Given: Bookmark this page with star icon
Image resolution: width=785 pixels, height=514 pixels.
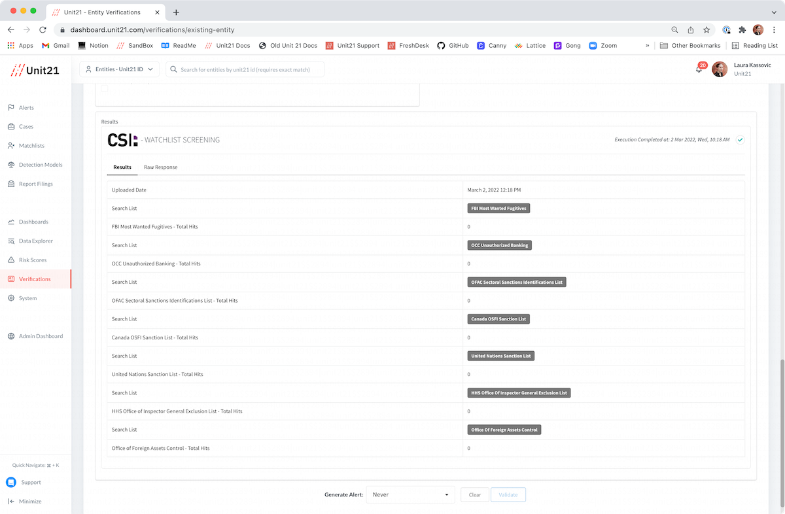Looking at the screenshot, I should pos(706,29).
